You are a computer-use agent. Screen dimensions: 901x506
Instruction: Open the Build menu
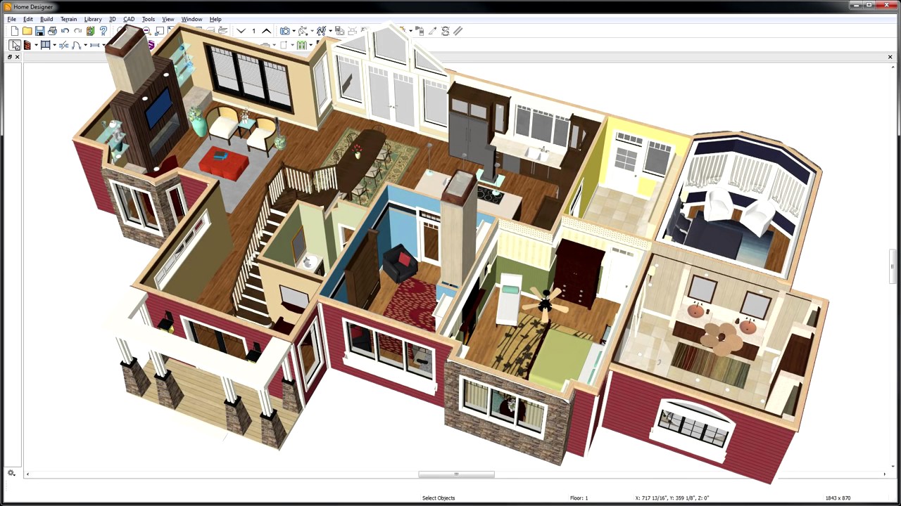(x=46, y=19)
